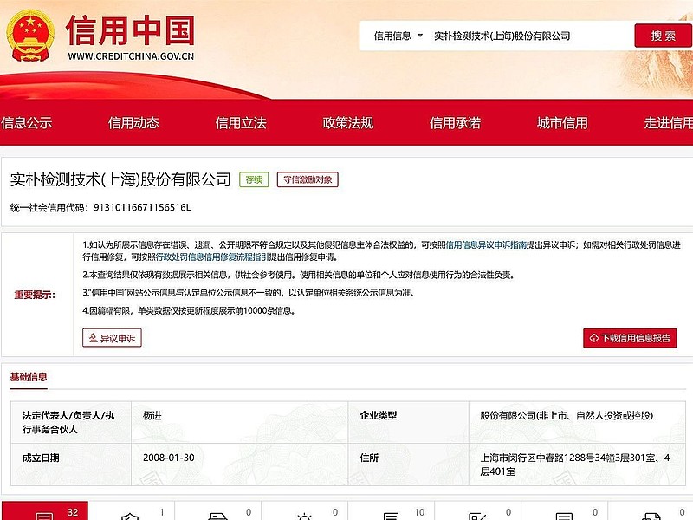693x520 pixels.
Task: Open the 信用信息异议申诉指南 link
Action: [486, 245]
